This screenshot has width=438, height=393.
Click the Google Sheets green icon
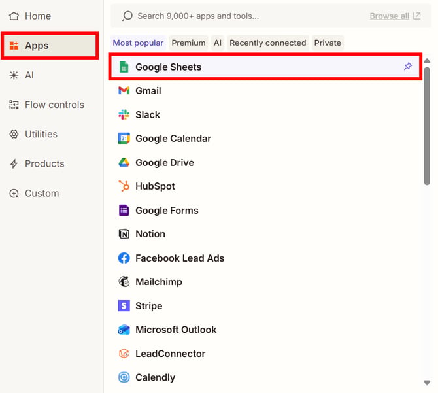[x=124, y=67]
